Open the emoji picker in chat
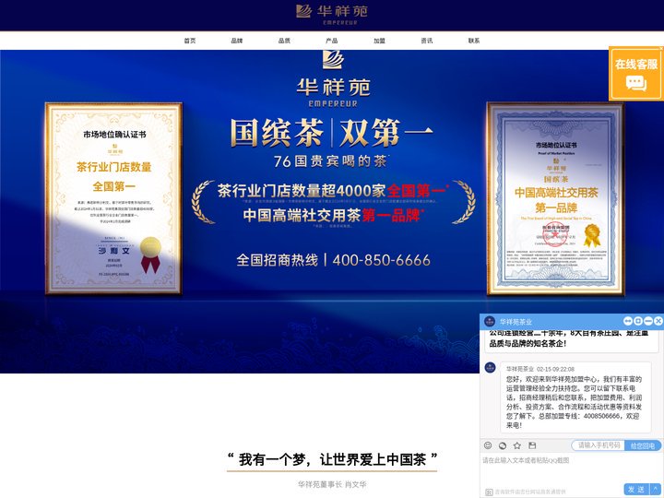 [488, 445]
